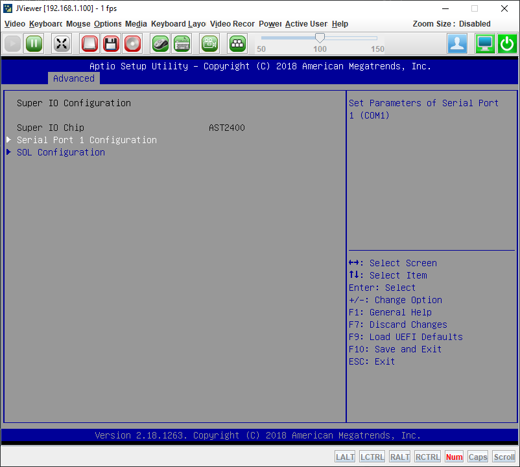Close the JViewer window
The width and height of the screenshot is (520, 467).
[x=504, y=8]
